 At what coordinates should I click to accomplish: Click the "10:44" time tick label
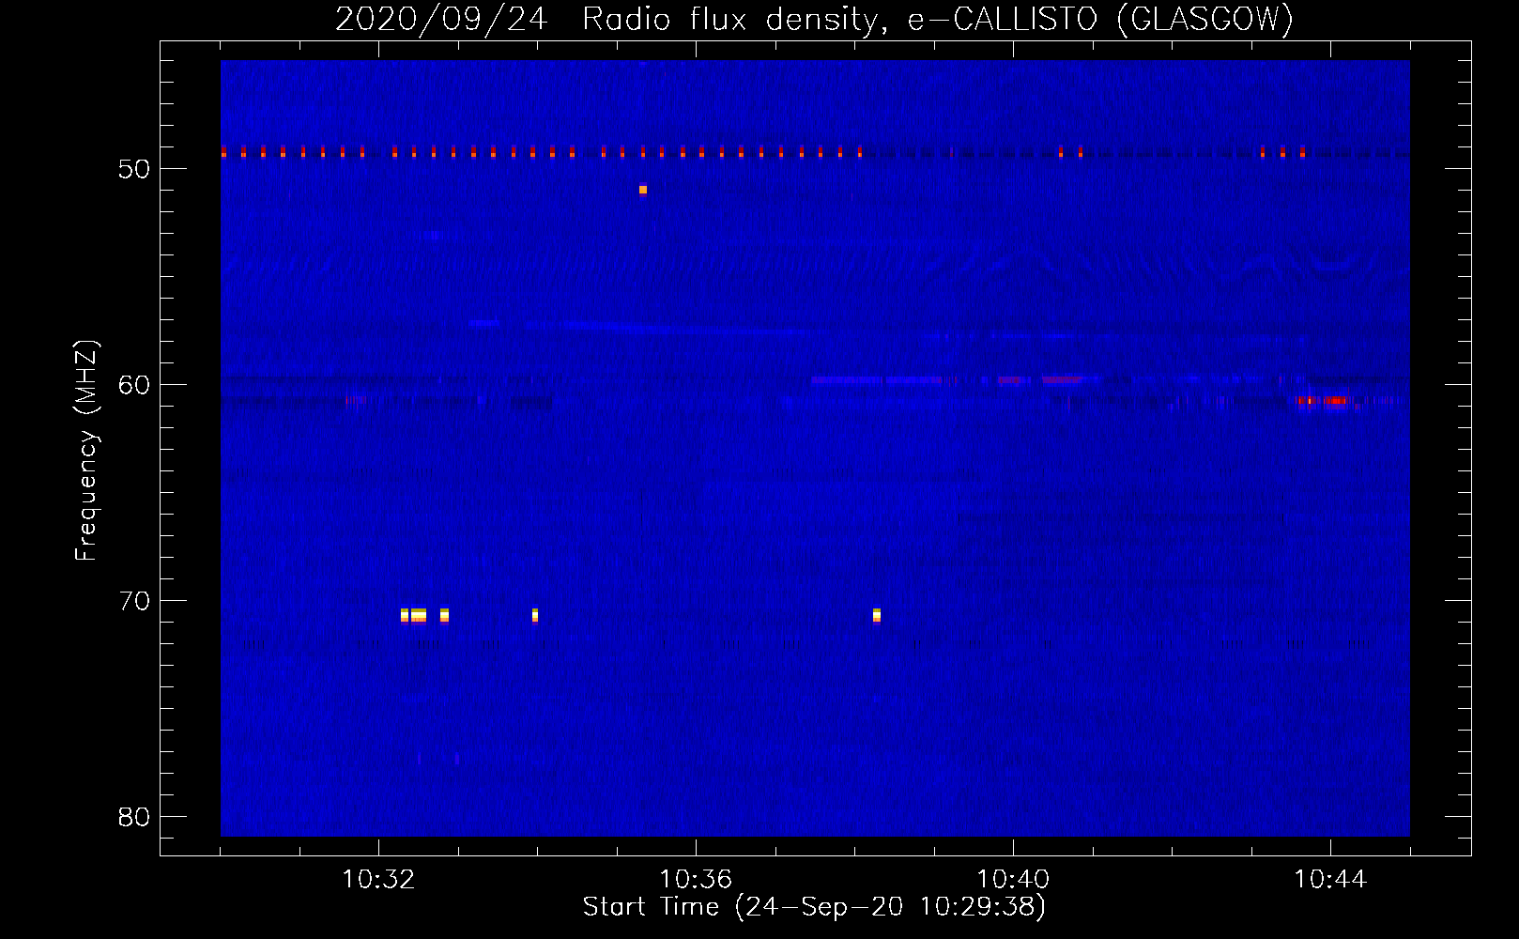click(x=1330, y=880)
